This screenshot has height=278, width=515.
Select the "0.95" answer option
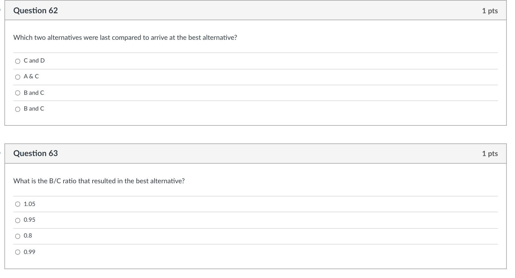point(18,220)
